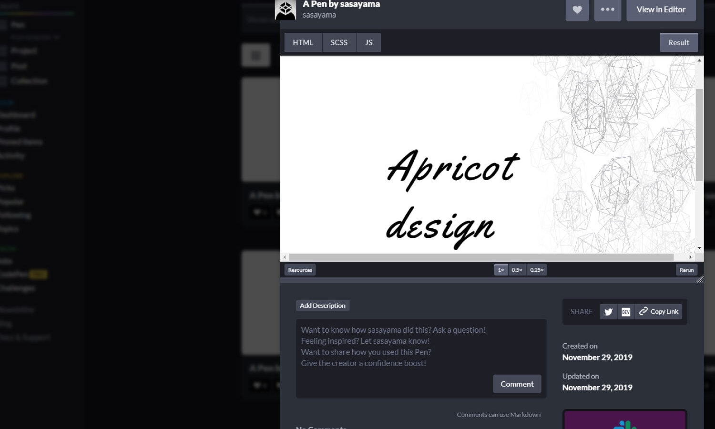This screenshot has width=715, height=429.
Task: Share the Pen on DEV
Action: 626,312
